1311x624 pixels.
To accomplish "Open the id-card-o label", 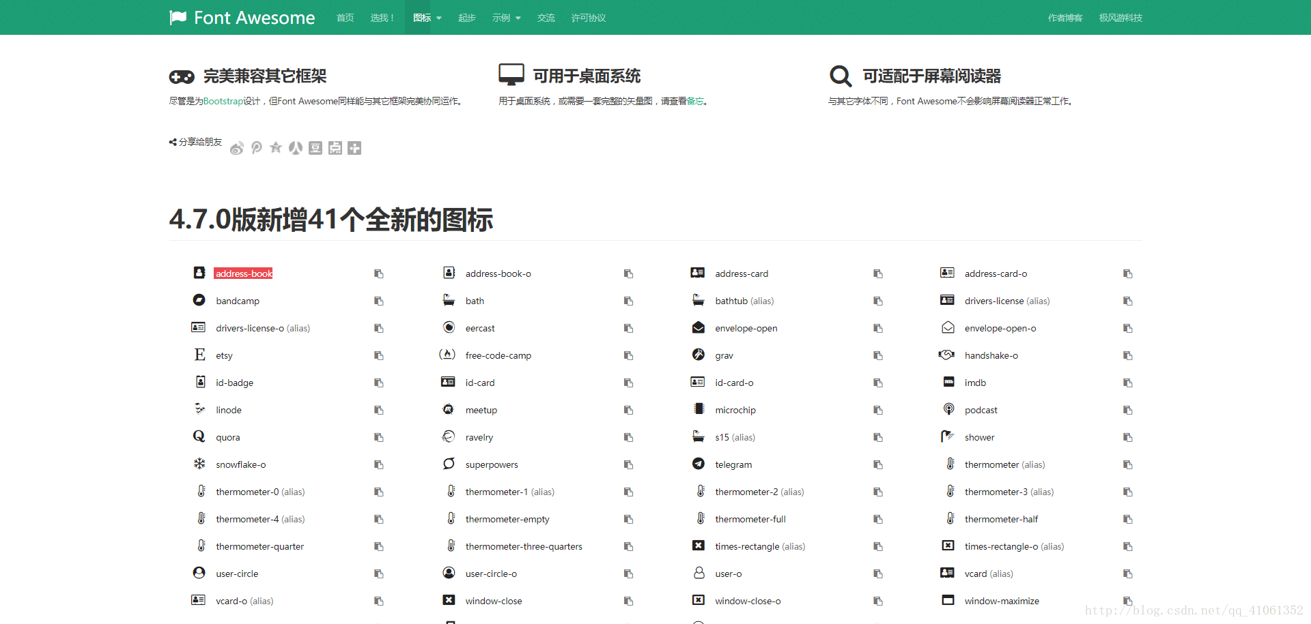I will click(734, 383).
